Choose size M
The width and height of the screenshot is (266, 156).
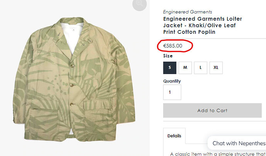[185, 67]
